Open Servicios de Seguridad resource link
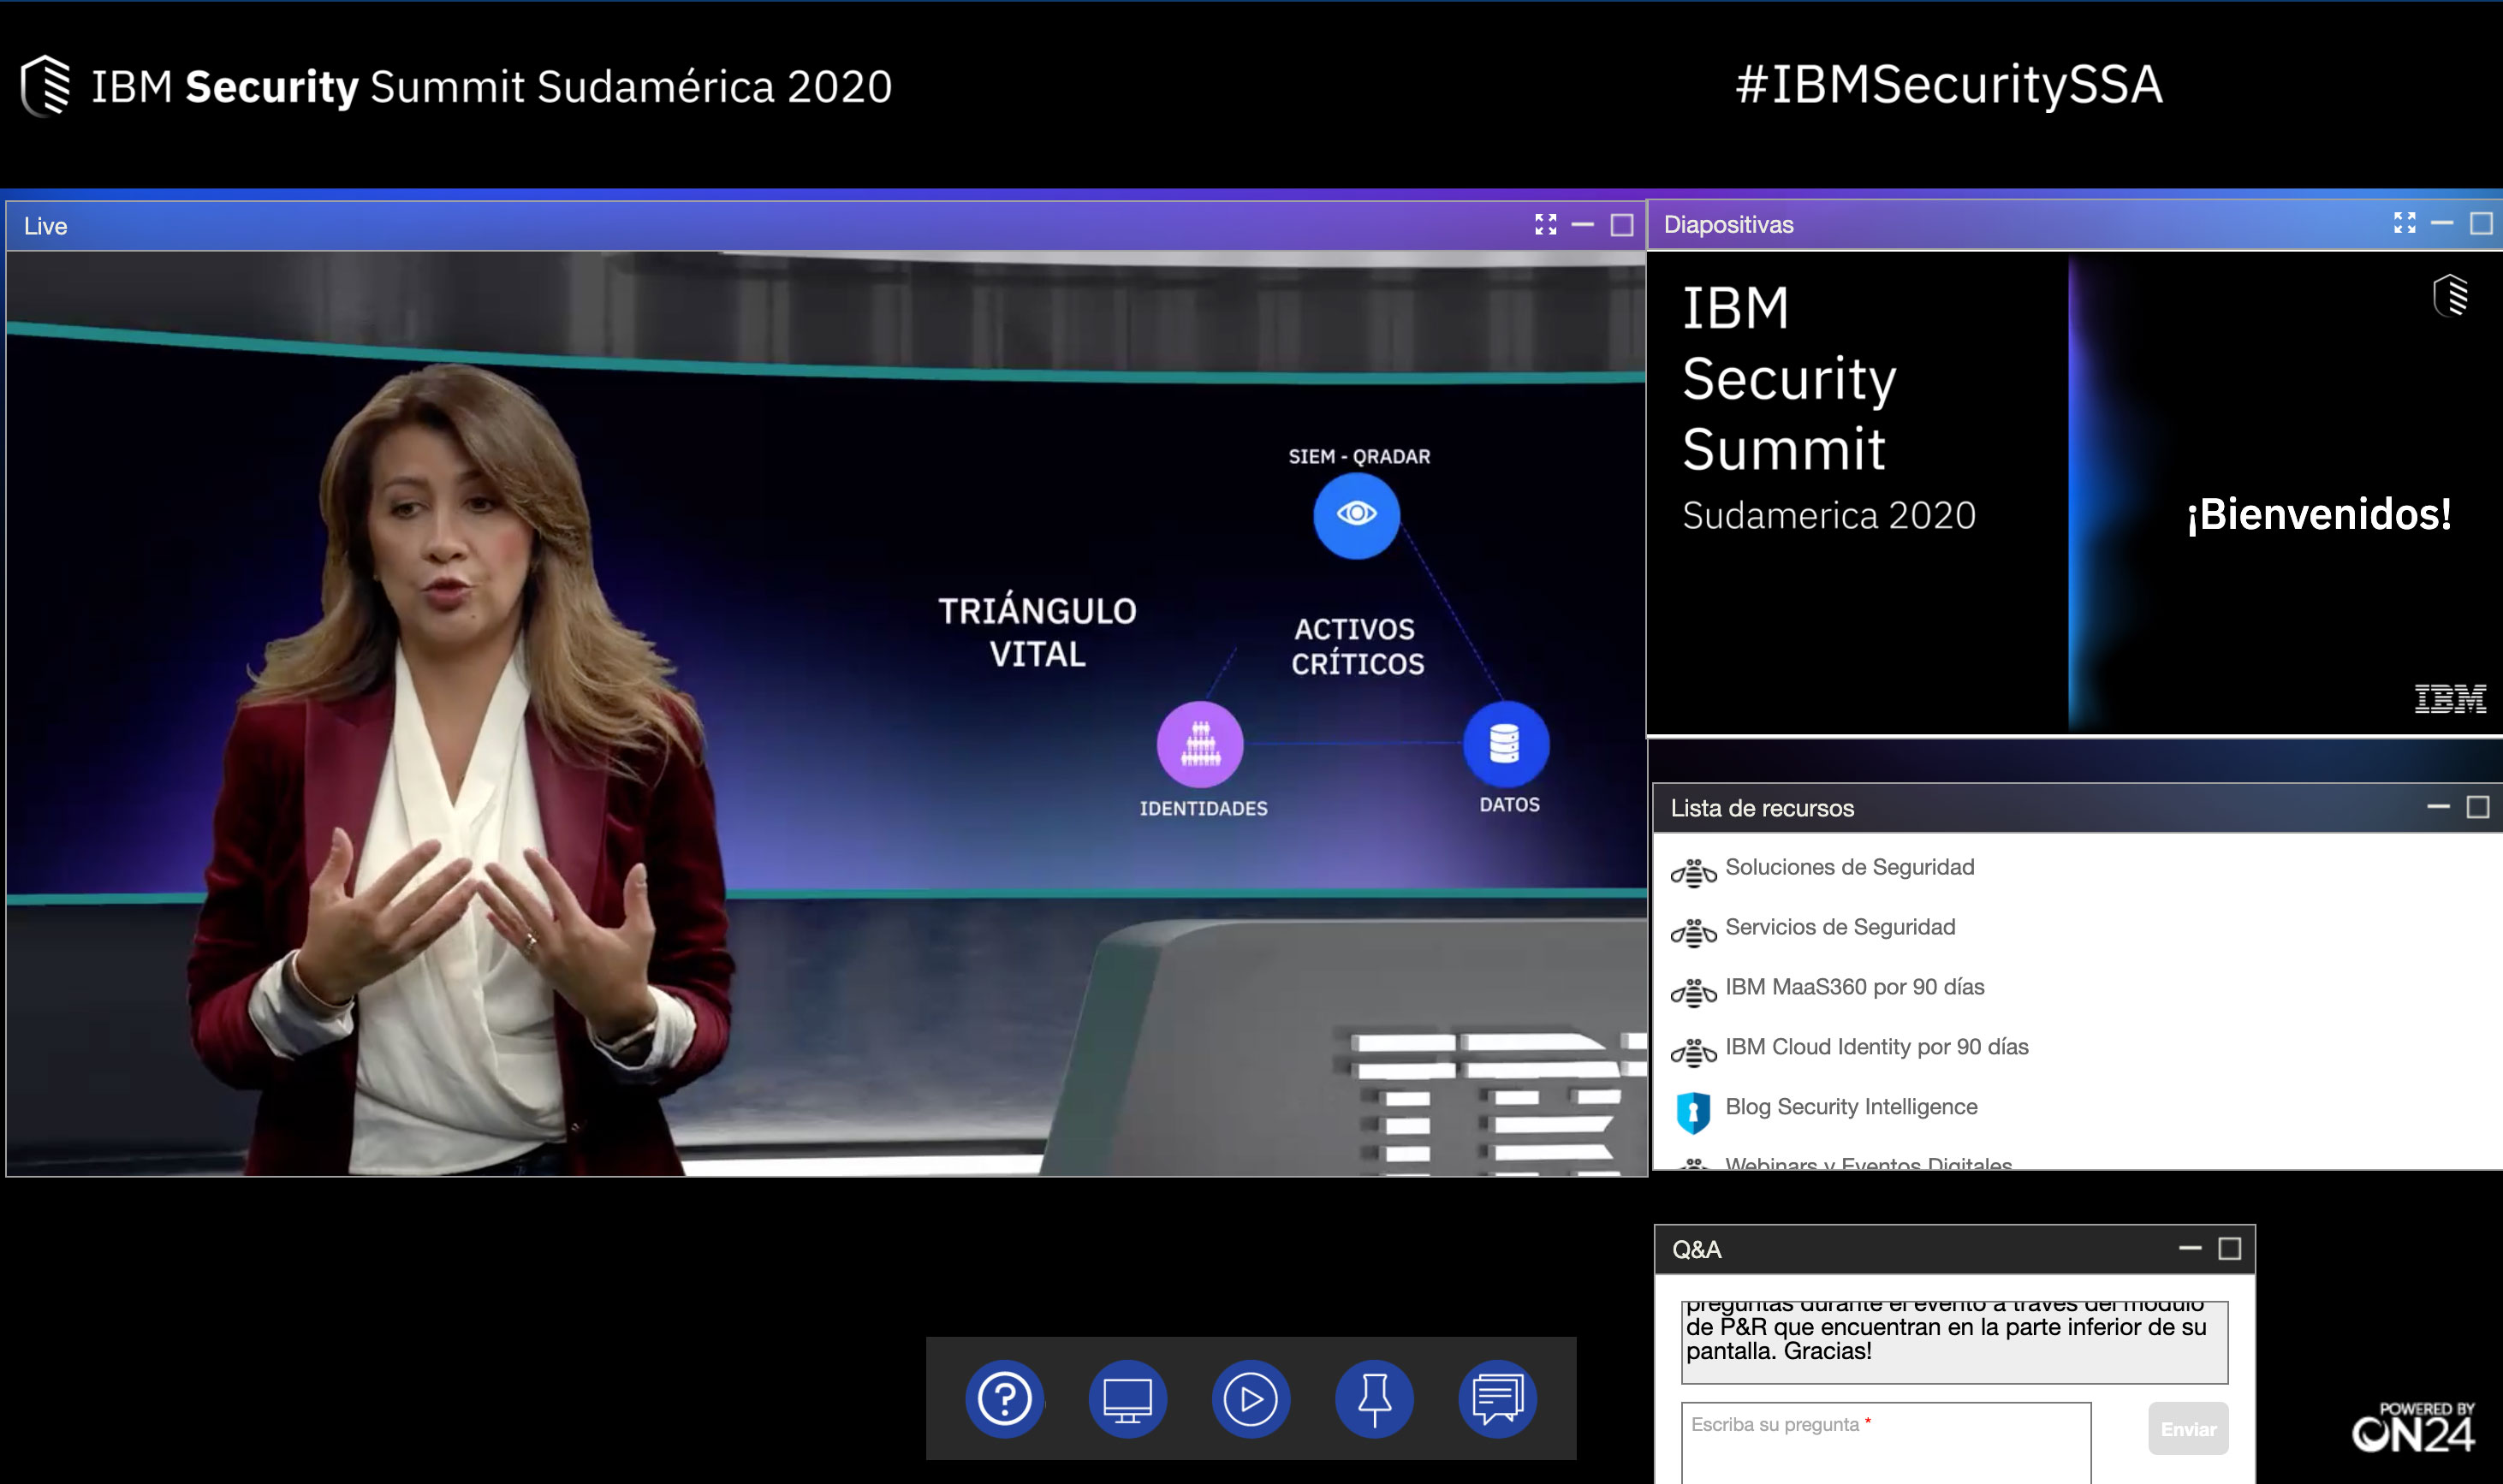Viewport: 2503px width, 1484px height. coord(1839,927)
